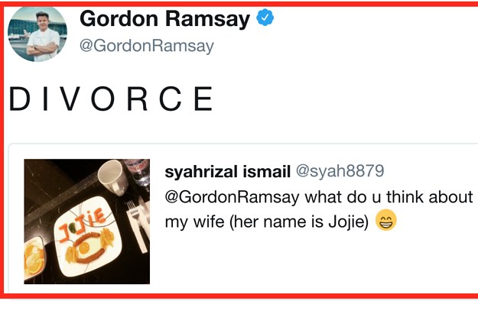The width and height of the screenshot is (478, 317).
Task: Click the white mug in the photo
Action: tap(112, 176)
